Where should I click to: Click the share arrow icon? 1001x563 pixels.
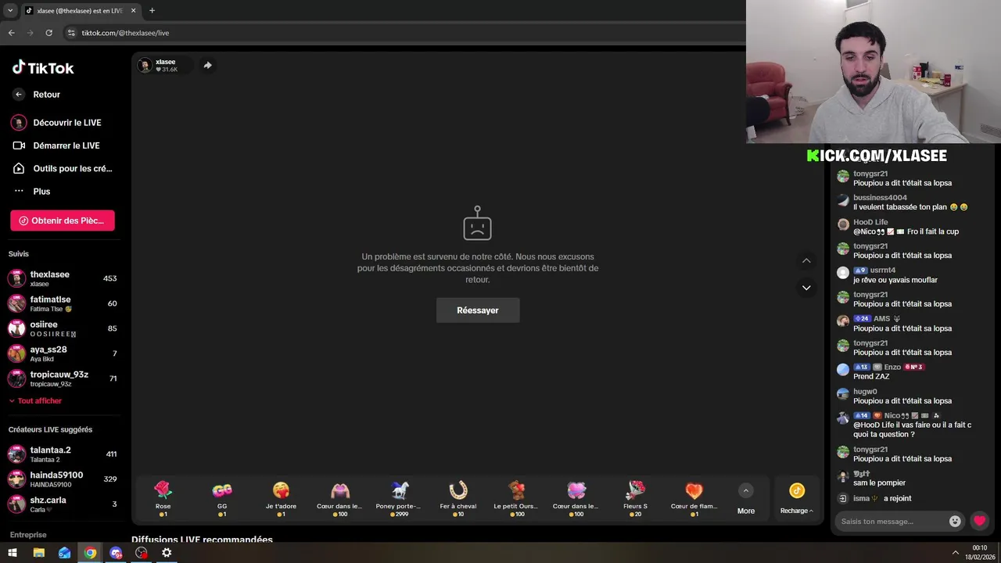(207, 66)
